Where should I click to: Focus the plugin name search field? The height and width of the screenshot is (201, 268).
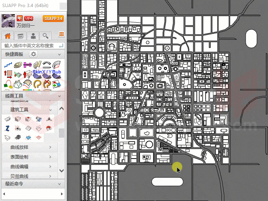click(30, 45)
